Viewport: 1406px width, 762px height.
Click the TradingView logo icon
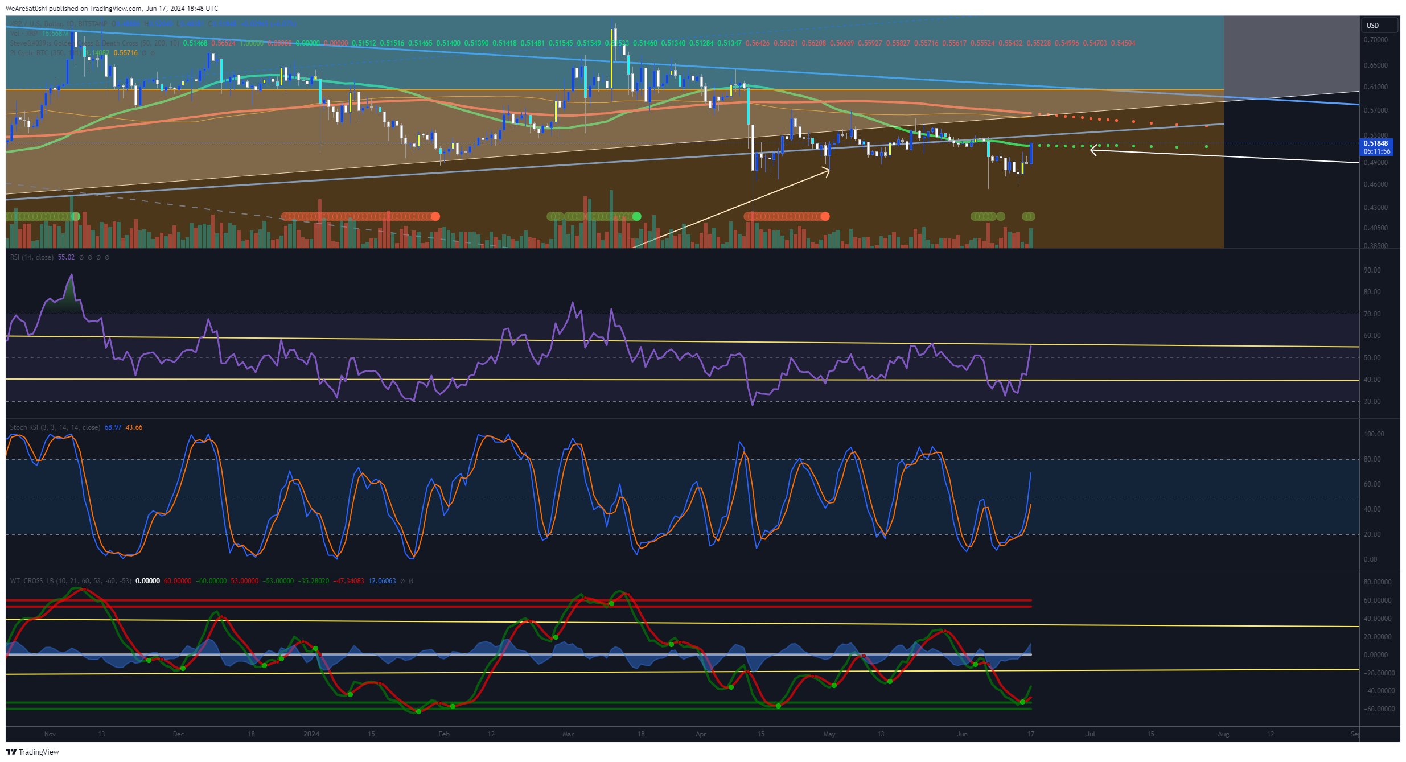[x=11, y=752]
